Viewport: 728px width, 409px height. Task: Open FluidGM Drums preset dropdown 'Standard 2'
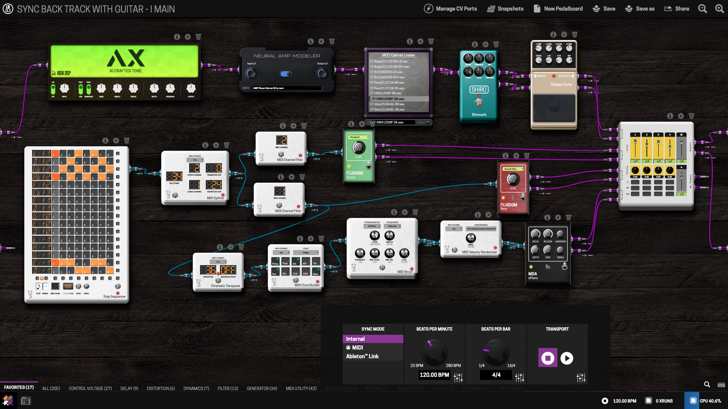(359, 137)
